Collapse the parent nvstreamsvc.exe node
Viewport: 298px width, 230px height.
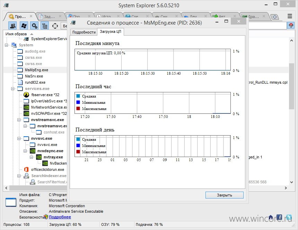[x=19, y=120]
